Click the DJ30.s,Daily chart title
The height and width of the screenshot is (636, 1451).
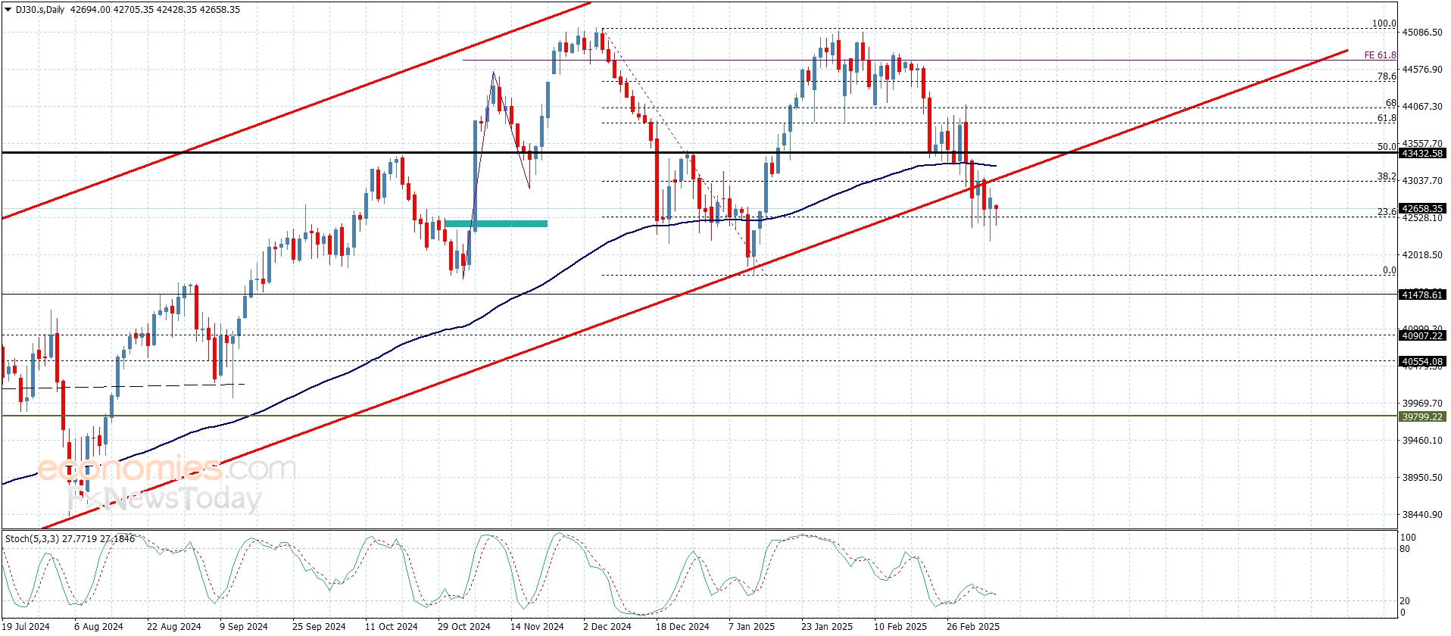pos(40,10)
